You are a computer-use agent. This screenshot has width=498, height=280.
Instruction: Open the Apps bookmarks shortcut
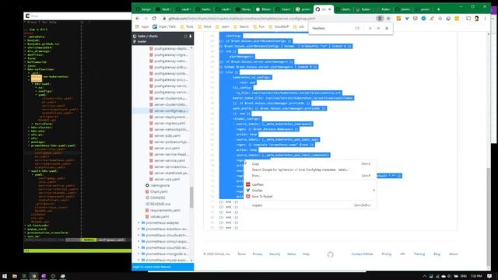[x=142, y=26]
